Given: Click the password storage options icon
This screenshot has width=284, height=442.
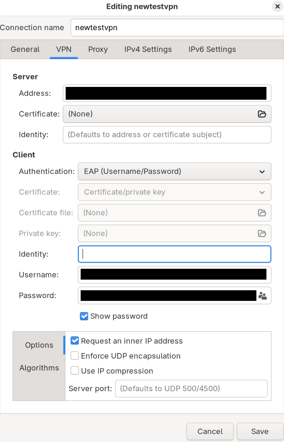Looking at the screenshot, I should (x=263, y=295).
